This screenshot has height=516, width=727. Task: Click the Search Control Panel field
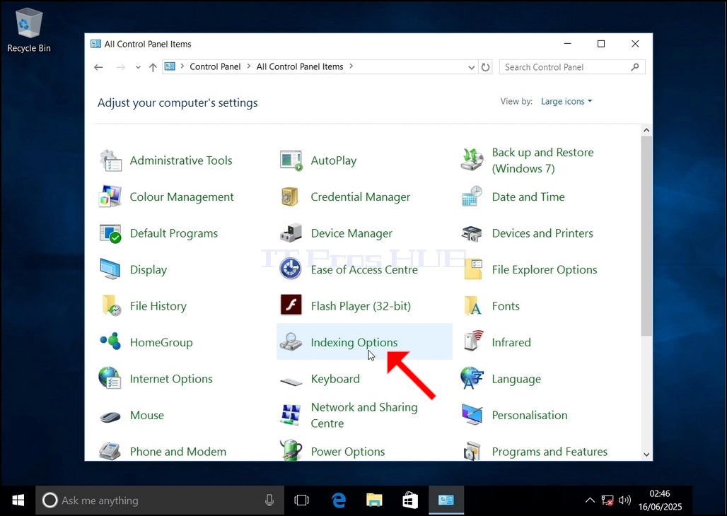[x=572, y=67]
